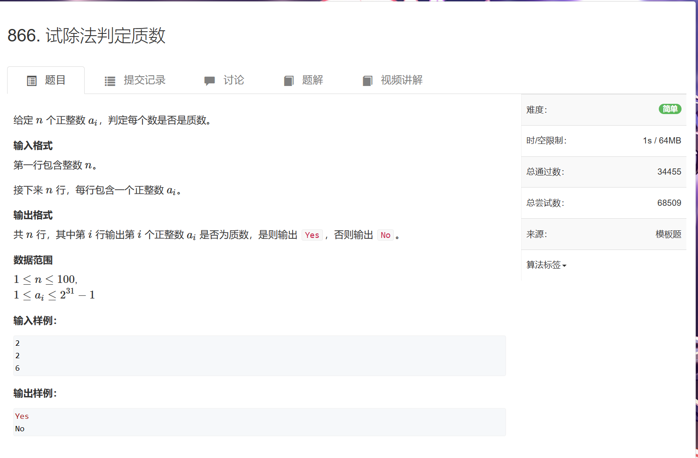Go to the 讨论 tab
Viewport: 698px width, 458px height.
pos(233,80)
